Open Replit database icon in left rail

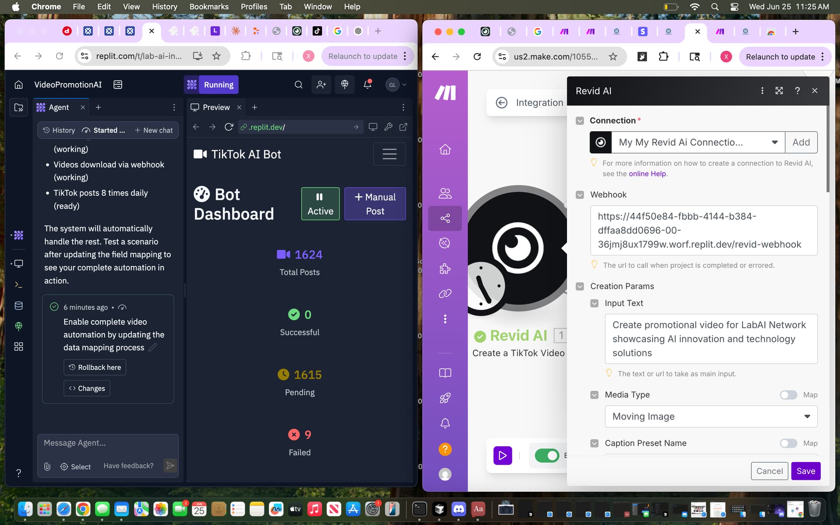tap(18, 305)
